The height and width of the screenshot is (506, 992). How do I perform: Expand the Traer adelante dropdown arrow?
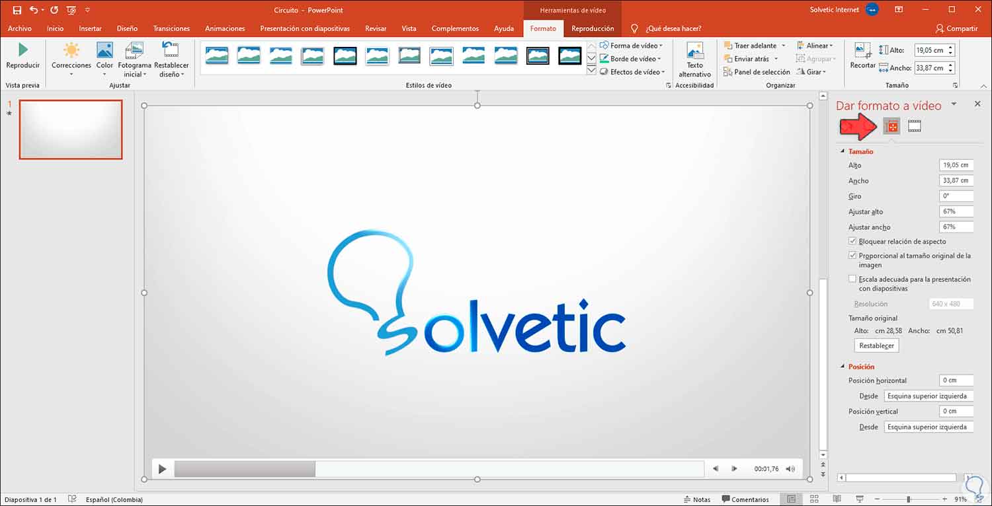pos(784,46)
